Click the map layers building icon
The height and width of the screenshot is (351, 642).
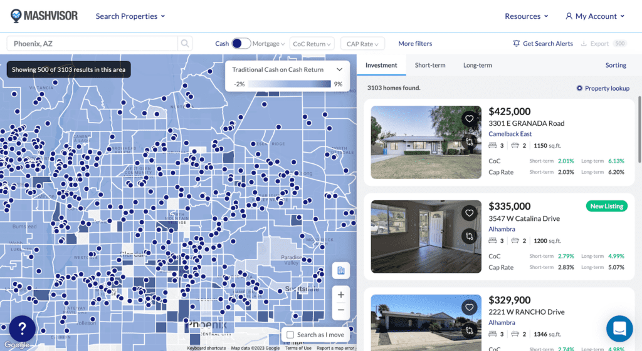coord(340,270)
